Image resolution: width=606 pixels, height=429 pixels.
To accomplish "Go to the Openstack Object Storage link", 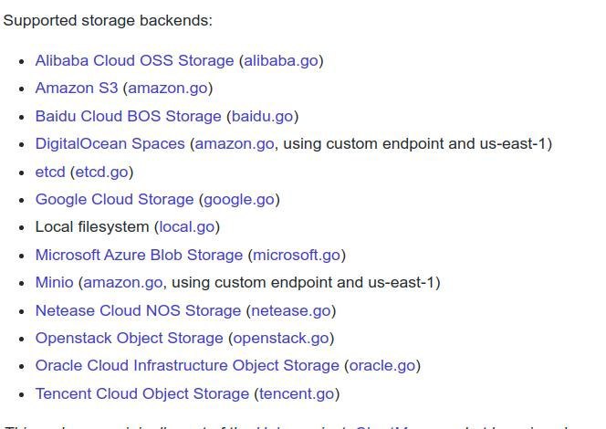I will 129,338.
